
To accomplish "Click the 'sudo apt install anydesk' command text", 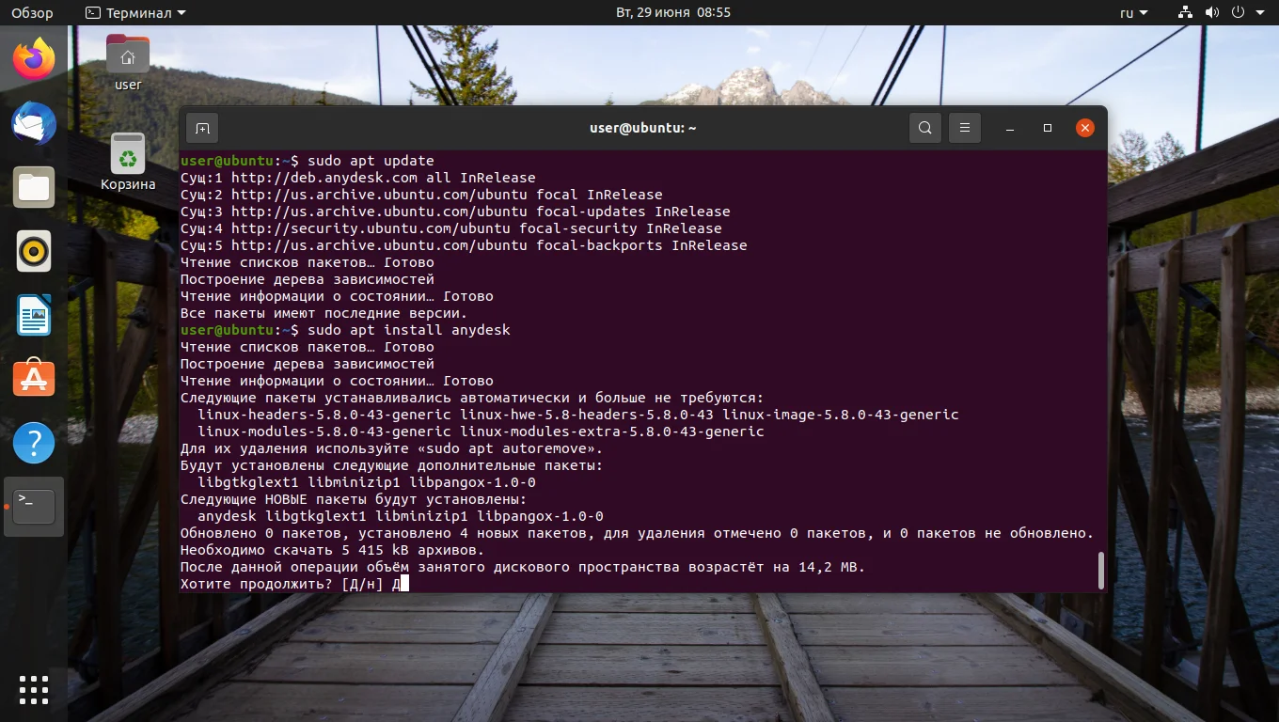I will 409,330.
